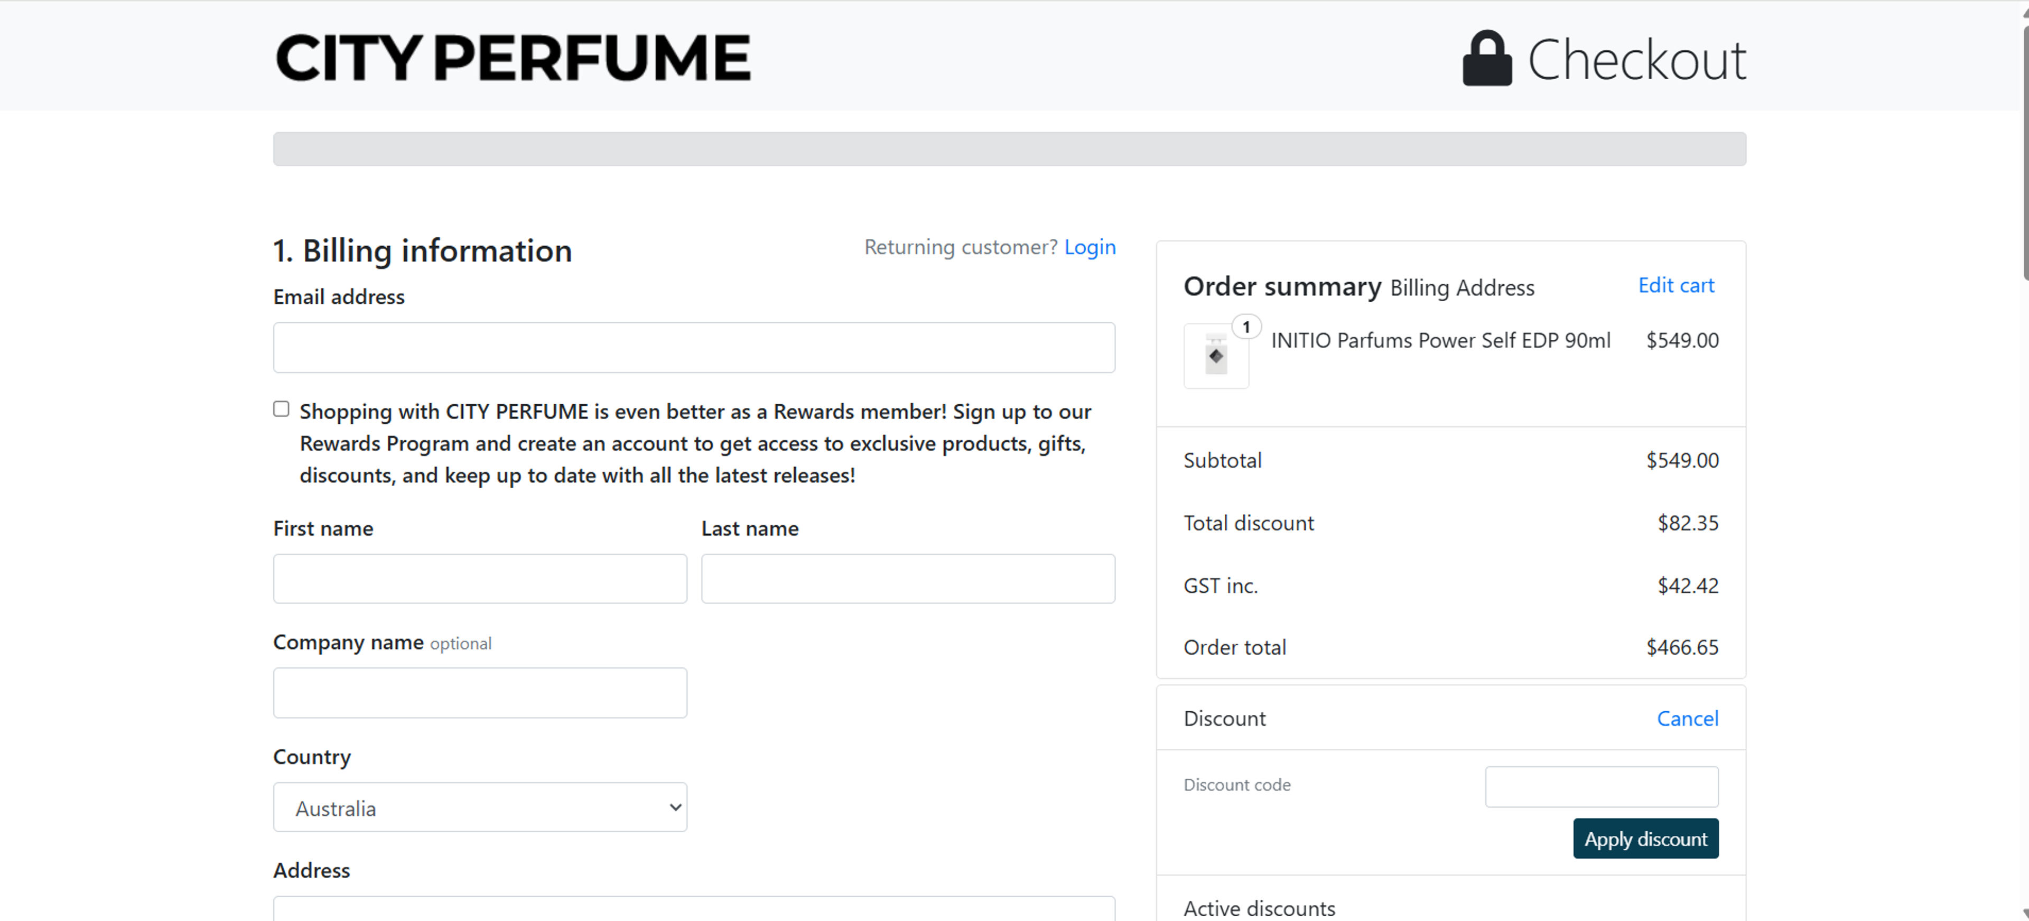
Task: Click the Active discounts heading
Action: (x=1259, y=908)
